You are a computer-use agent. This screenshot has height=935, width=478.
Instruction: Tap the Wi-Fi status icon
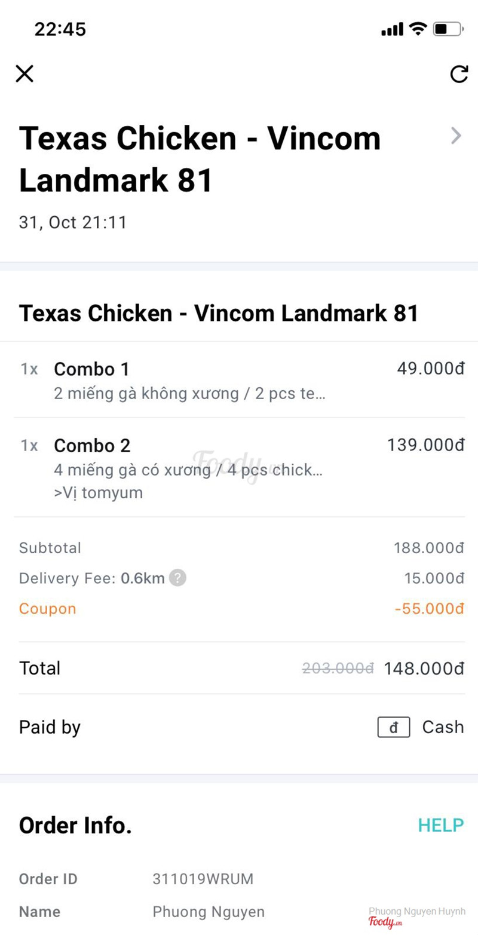click(417, 29)
